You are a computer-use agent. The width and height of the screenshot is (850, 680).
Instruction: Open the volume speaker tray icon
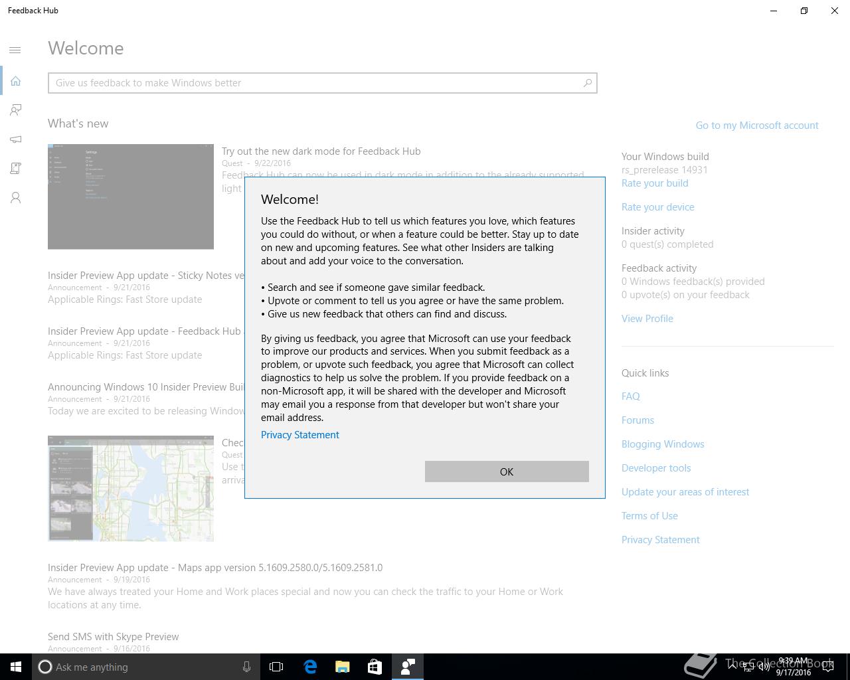coord(764,667)
